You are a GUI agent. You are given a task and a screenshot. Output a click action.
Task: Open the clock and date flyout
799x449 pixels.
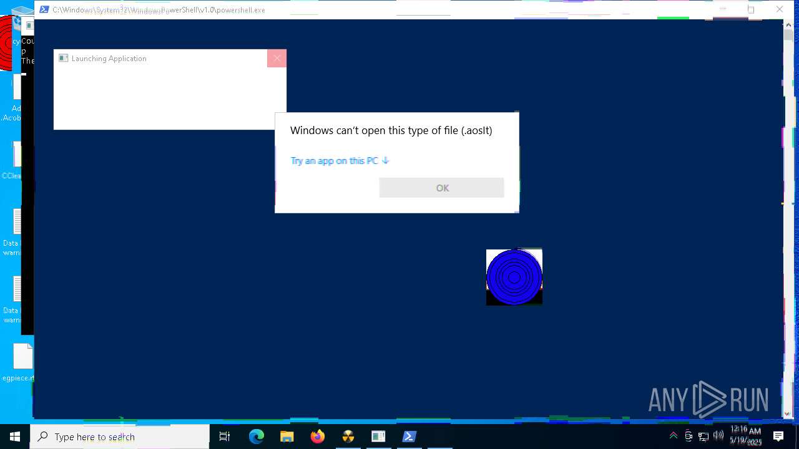(x=745, y=437)
